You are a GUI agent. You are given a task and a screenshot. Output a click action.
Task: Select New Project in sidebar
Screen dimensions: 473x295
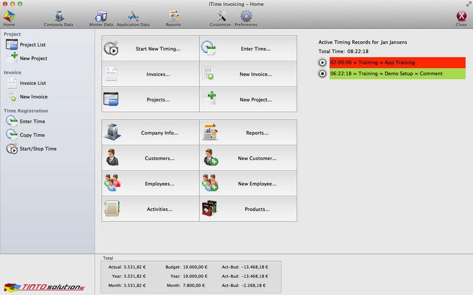coord(27,58)
